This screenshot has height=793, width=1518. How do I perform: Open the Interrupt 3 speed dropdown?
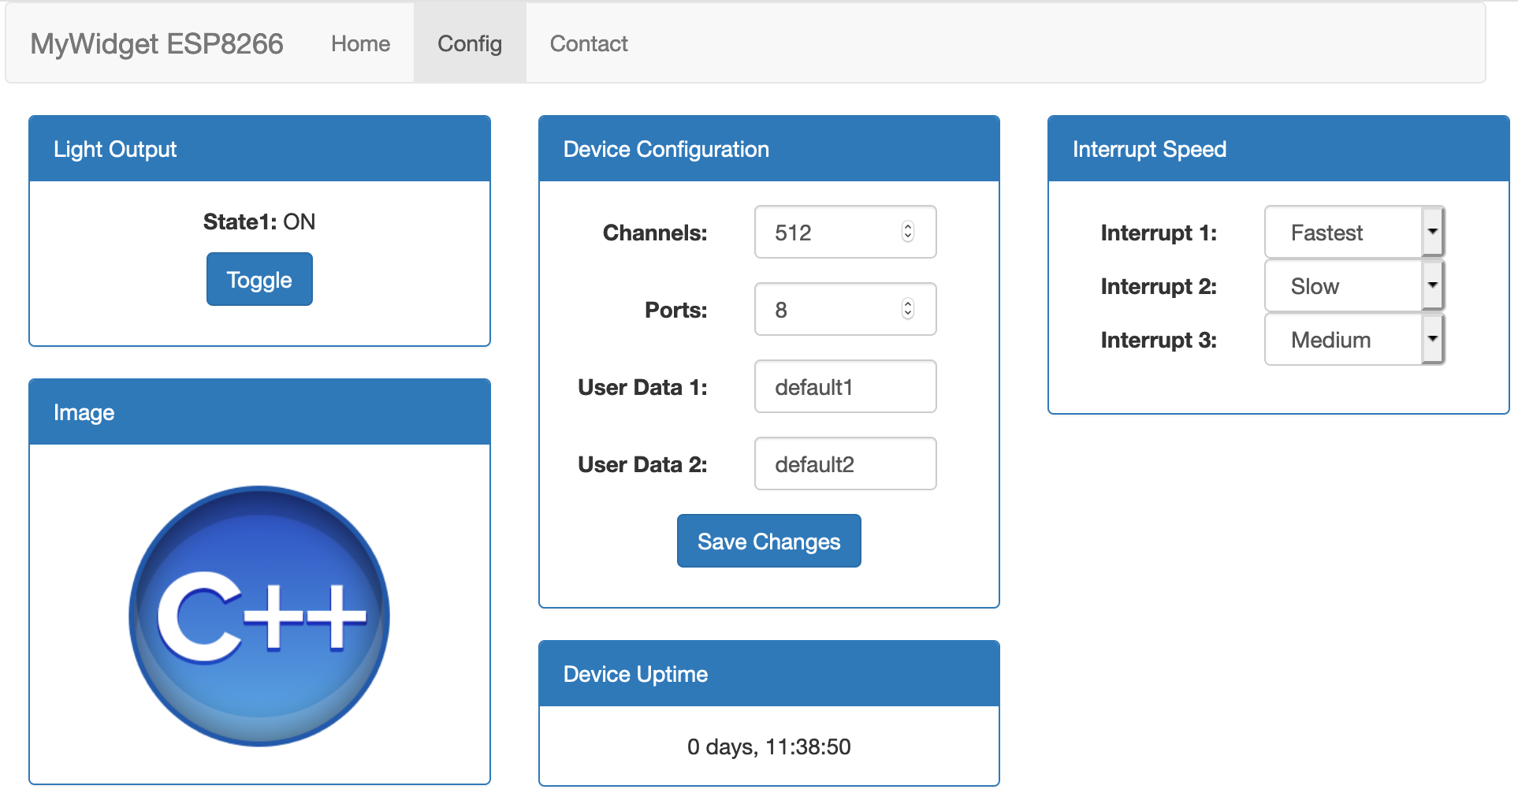[1354, 339]
